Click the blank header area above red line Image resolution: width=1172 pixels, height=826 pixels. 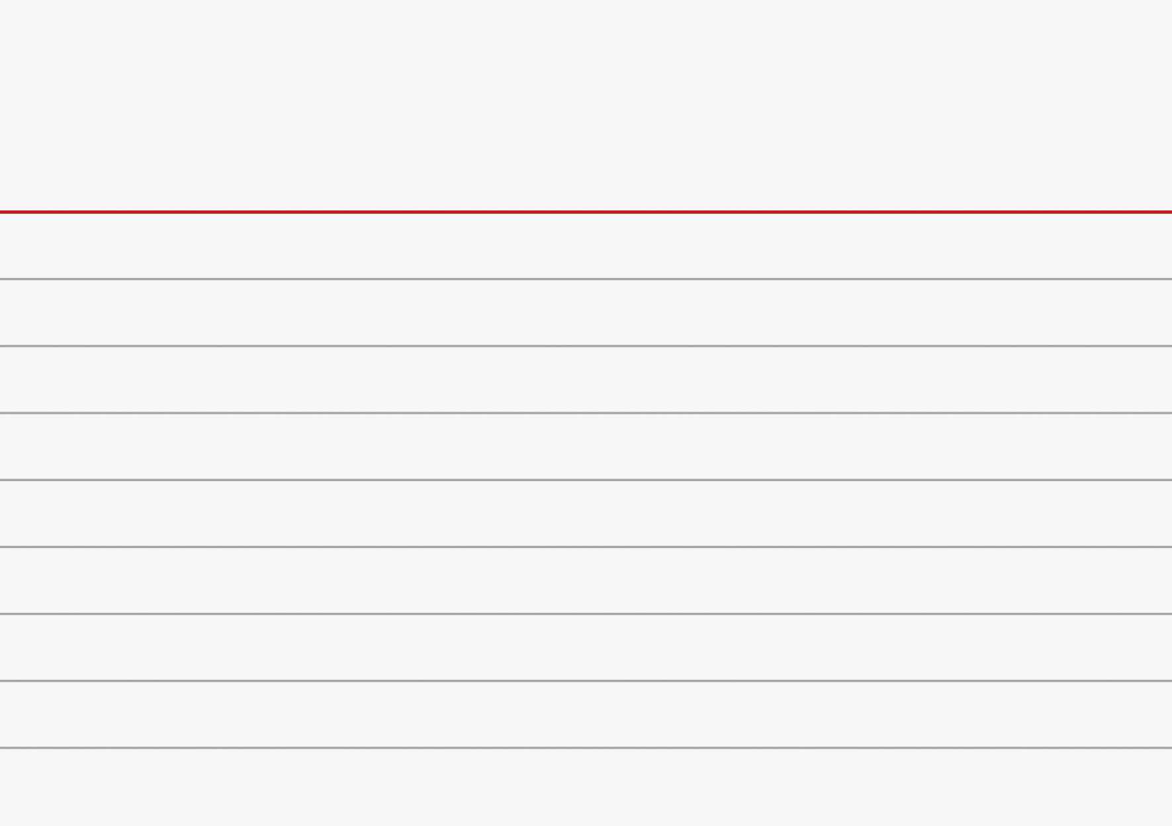(x=586, y=106)
